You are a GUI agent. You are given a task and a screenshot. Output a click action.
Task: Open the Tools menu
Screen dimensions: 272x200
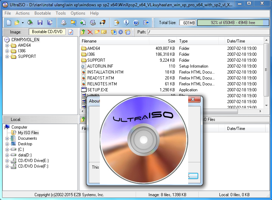tap(61, 13)
